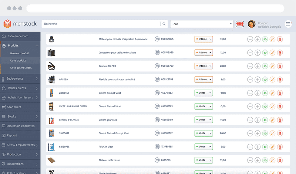Screen dimensions: 296x174
Task: Open the list menu icon at top right
Action: tap(288, 24)
